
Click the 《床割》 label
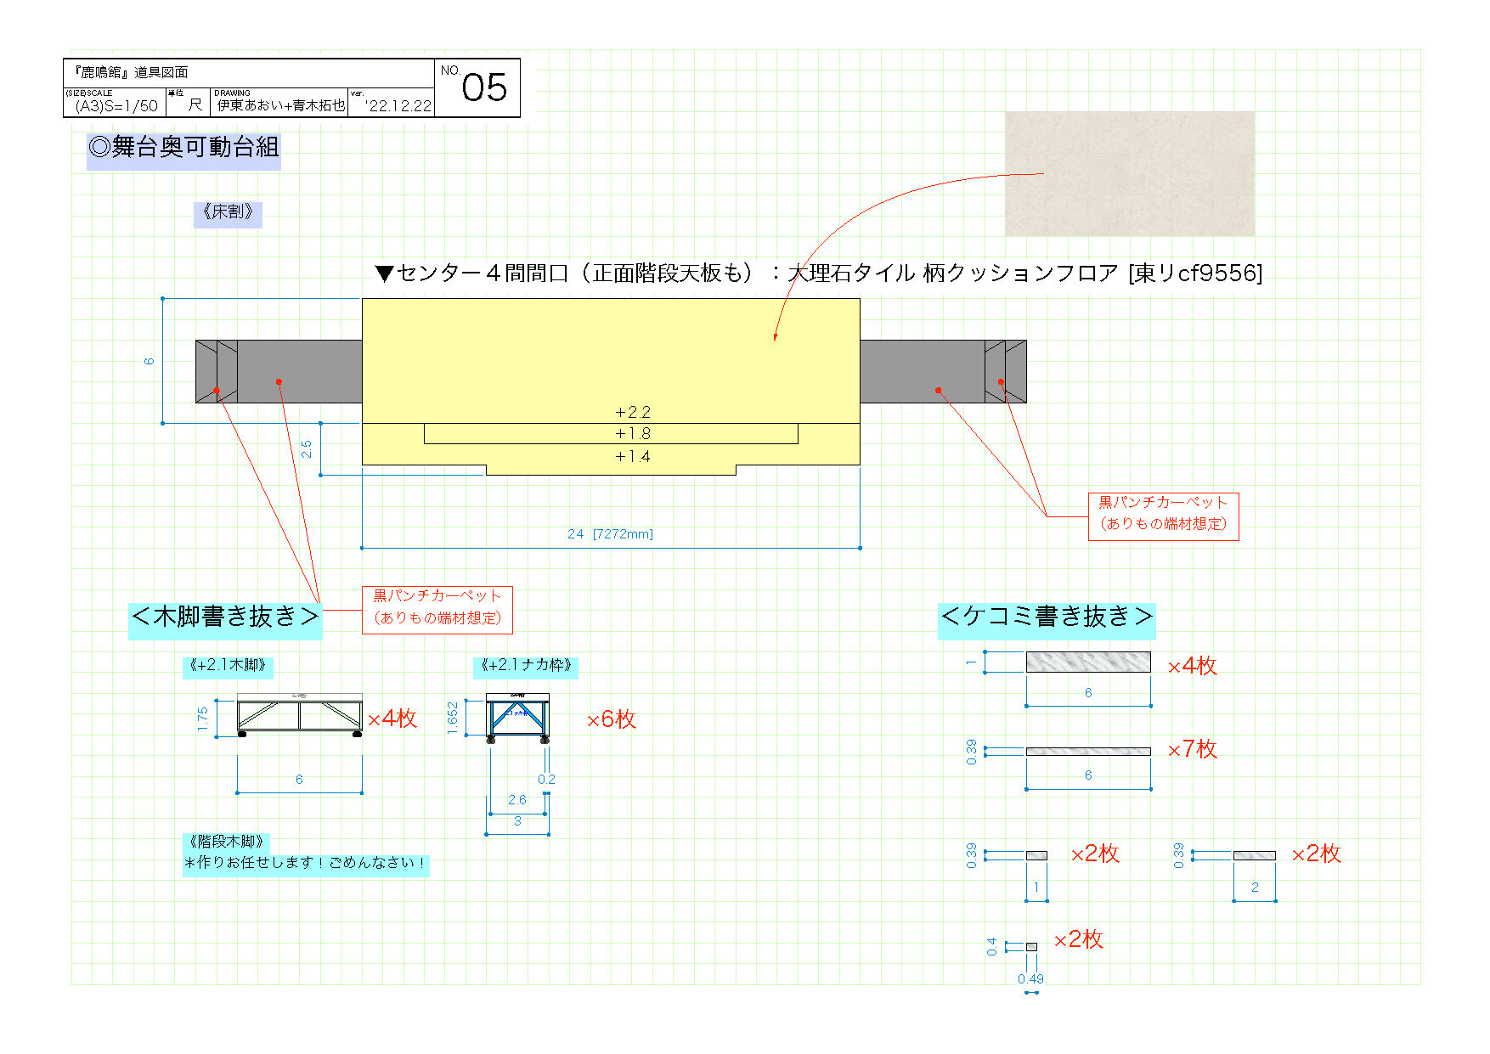click(x=228, y=212)
